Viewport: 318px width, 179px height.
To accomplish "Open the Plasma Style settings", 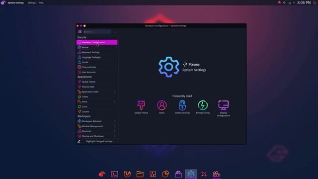I will pos(97,87).
